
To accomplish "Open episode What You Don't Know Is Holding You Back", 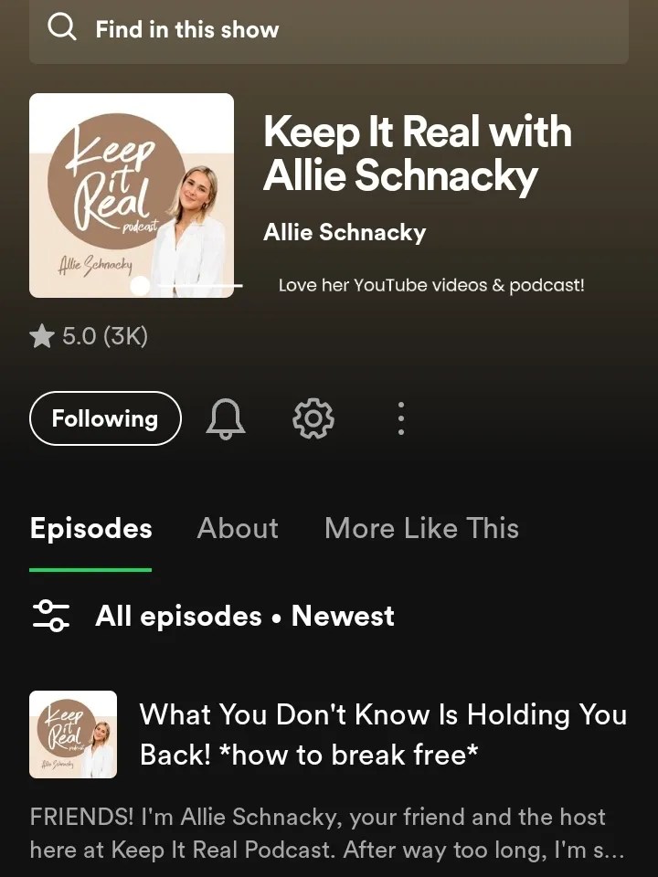I will [x=383, y=734].
